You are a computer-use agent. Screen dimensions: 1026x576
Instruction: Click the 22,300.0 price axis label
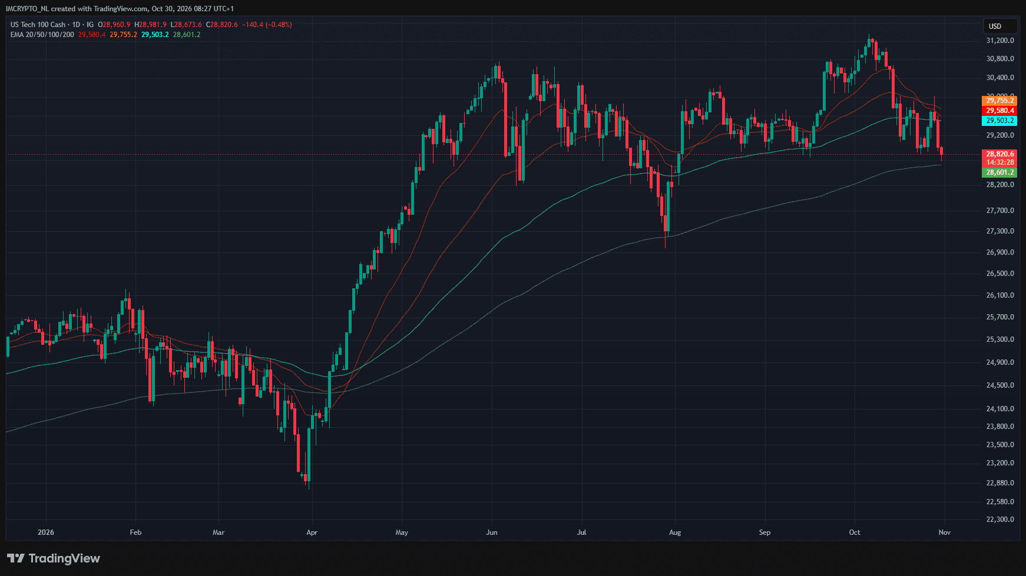click(1000, 520)
